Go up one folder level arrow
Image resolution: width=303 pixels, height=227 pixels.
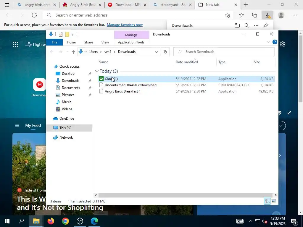pos(73,52)
